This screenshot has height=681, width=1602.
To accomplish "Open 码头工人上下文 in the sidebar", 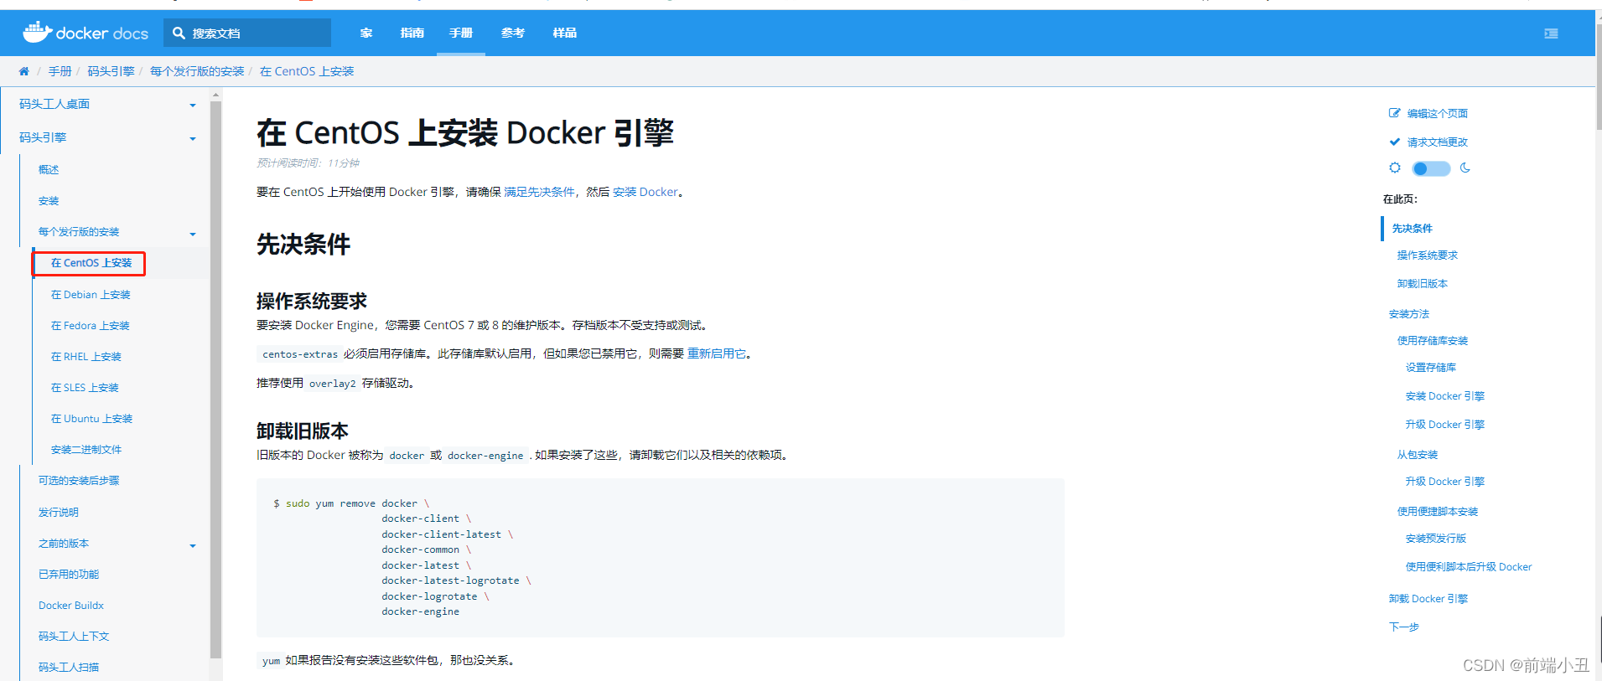I will click(74, 637).
